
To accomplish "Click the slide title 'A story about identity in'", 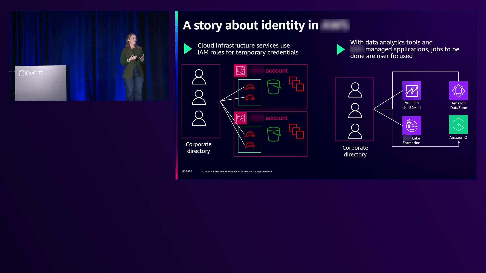I will pos(251,25).
